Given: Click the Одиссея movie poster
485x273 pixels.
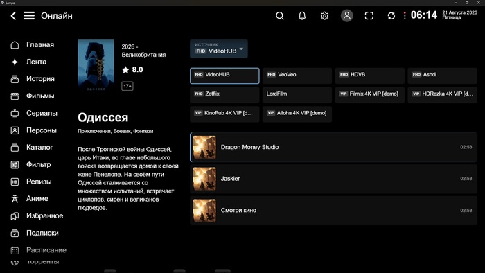Looking at the screenshot, I should click(x=96, y=66).
